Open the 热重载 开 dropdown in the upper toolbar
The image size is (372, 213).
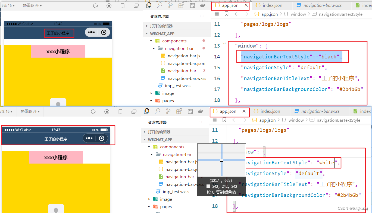32,5
